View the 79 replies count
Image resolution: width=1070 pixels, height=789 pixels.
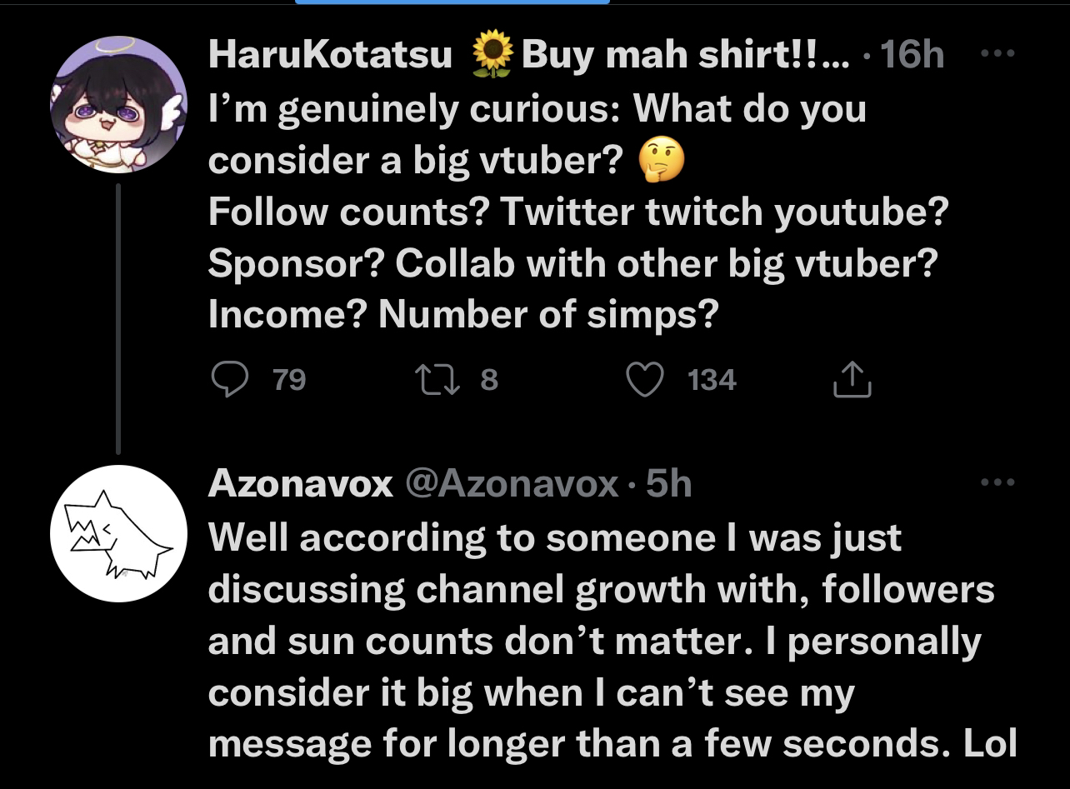click(x=289, y=381)
